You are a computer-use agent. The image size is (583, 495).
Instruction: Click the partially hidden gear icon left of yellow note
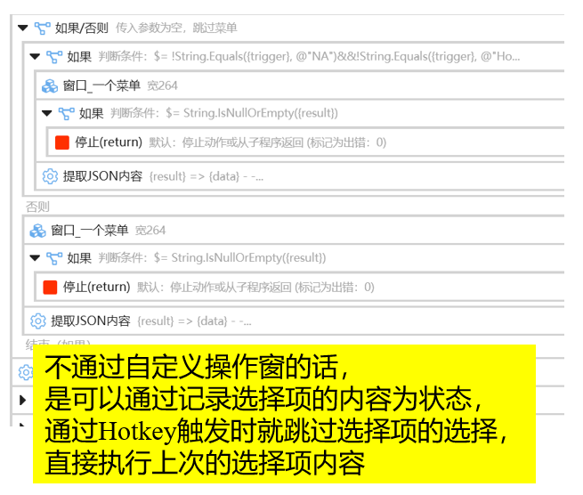[x=26, y=372]
